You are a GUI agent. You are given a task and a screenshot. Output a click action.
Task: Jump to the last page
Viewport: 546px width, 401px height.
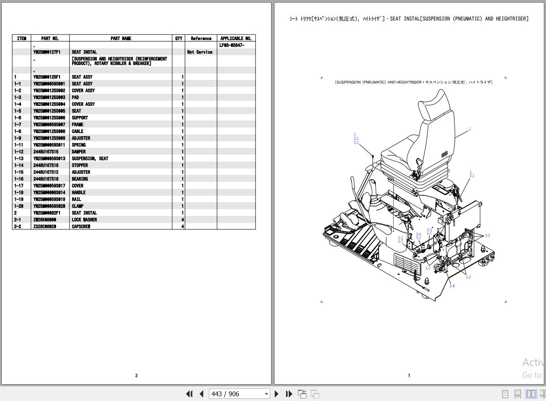[289, 394]
